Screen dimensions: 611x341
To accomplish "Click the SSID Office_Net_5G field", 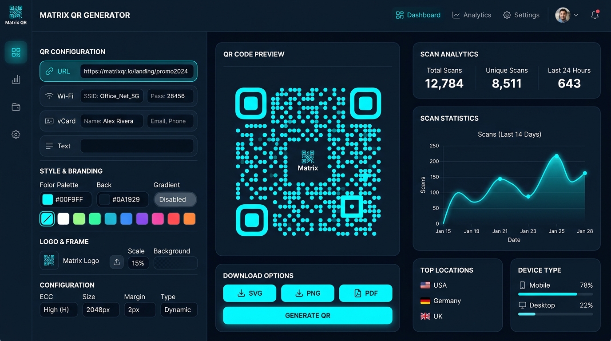I will tap(111, 96).
